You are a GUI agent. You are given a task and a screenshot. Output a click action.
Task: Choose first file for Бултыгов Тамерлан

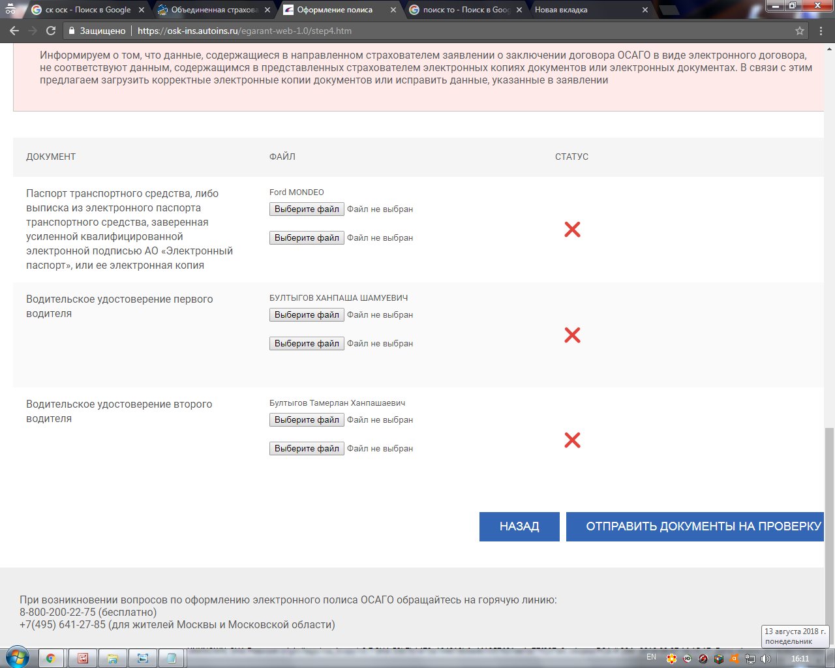[307, 420]
